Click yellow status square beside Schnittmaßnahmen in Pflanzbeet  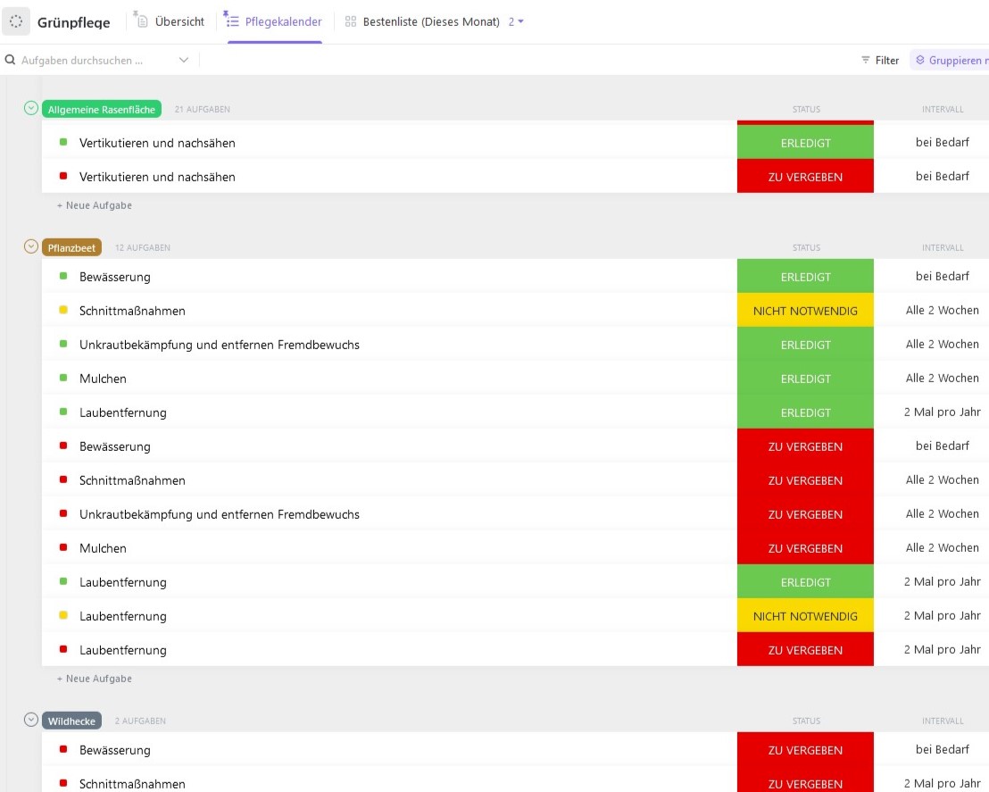click(63, 311)
